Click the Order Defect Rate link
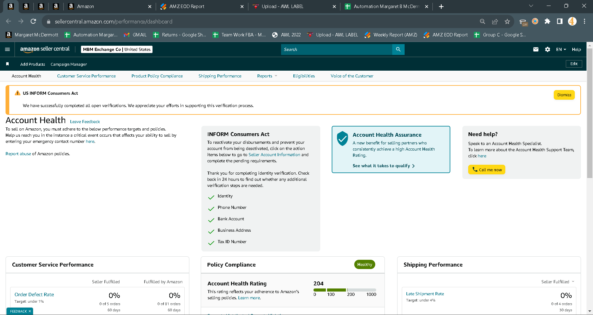Screen dimensions: 593x315 click(34, 294)
